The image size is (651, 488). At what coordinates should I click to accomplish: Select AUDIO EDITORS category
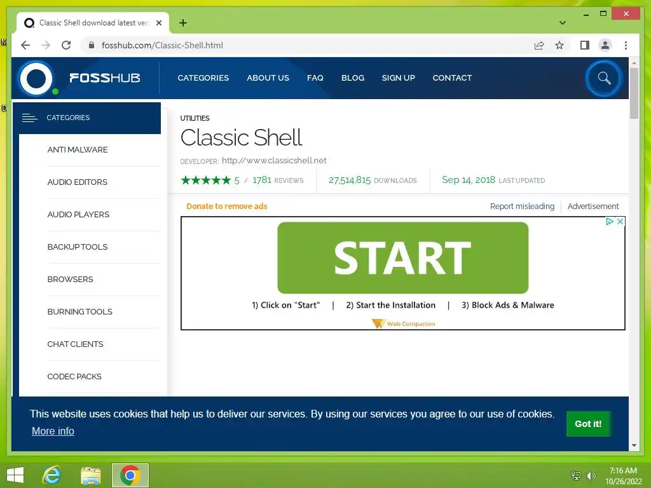point(77,182)
